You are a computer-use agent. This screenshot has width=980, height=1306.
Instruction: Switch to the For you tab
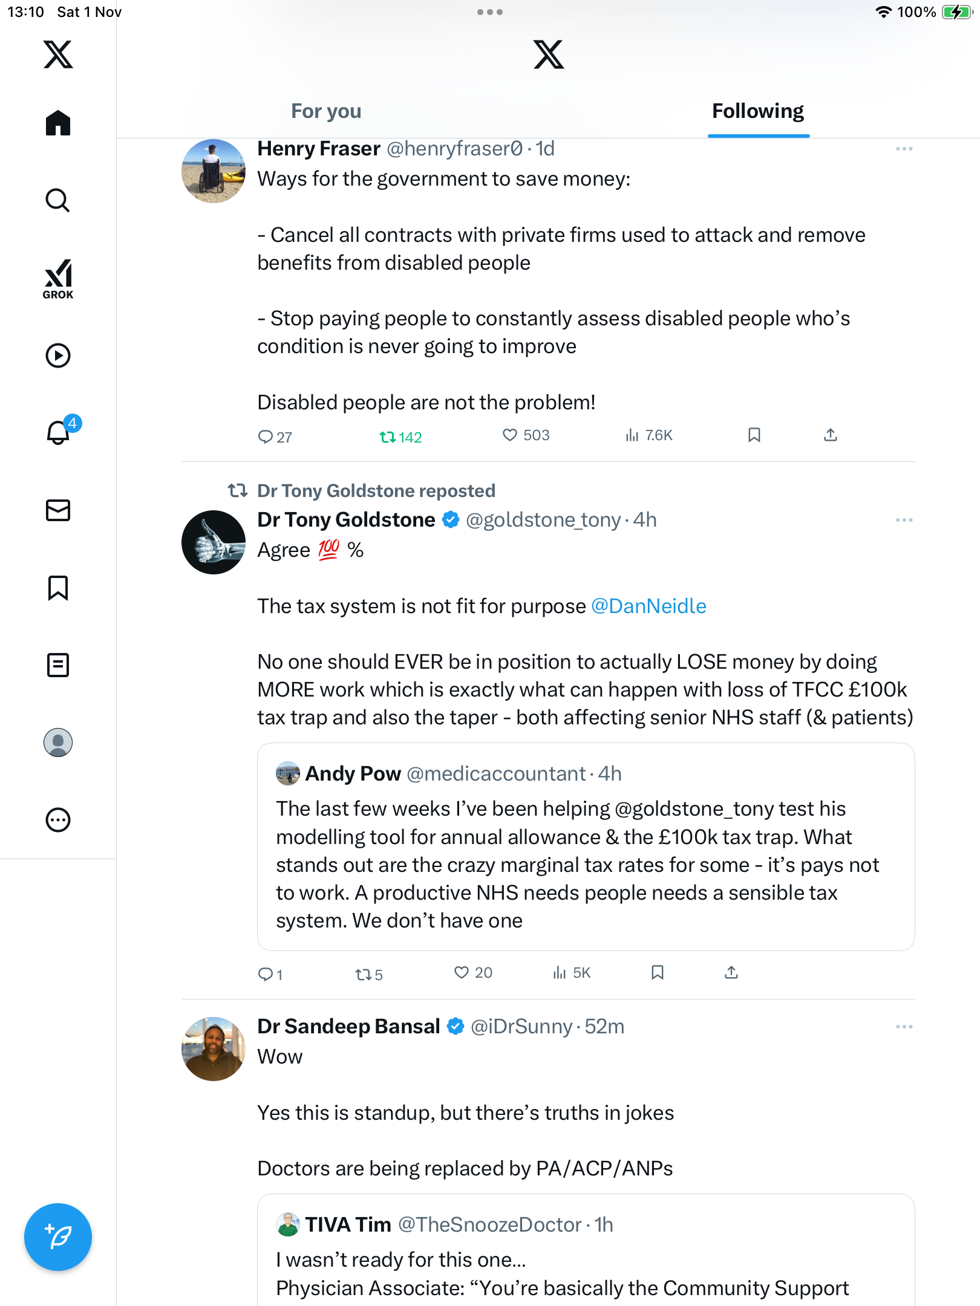click(326, 111)
